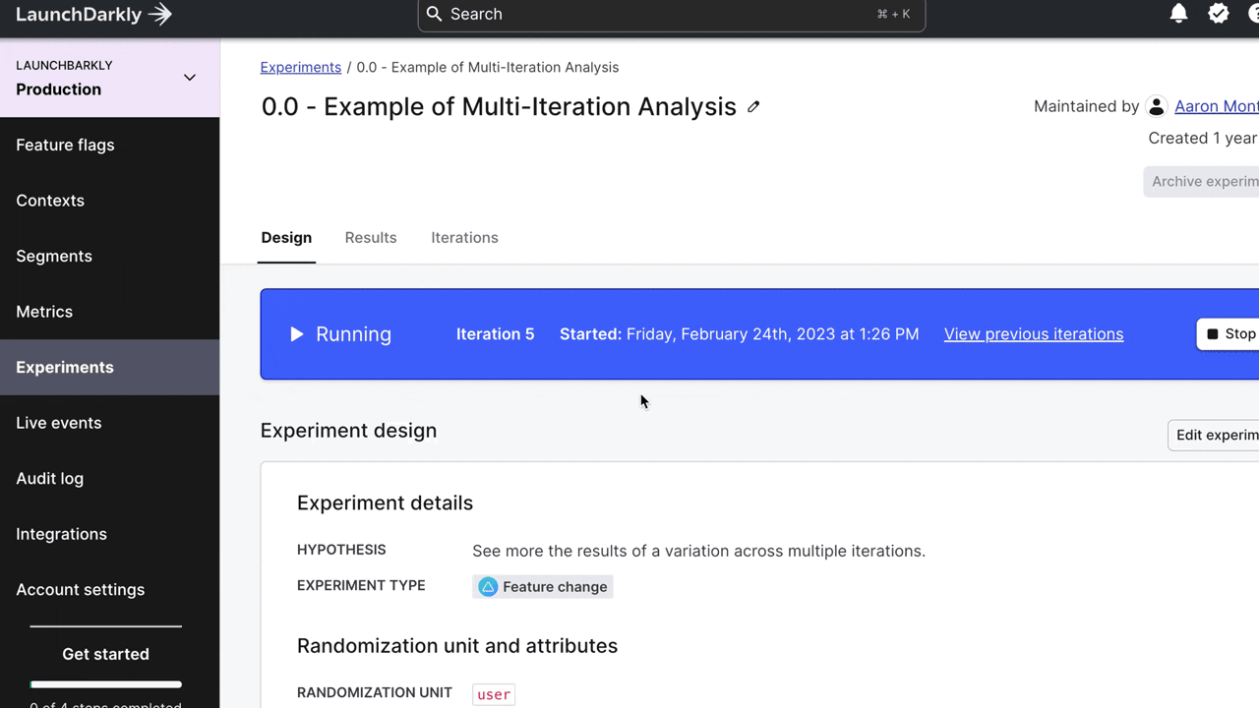Click the Running play icon

[x=296, y=334]
